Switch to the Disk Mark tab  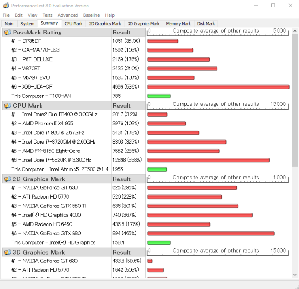click(206, 24)
